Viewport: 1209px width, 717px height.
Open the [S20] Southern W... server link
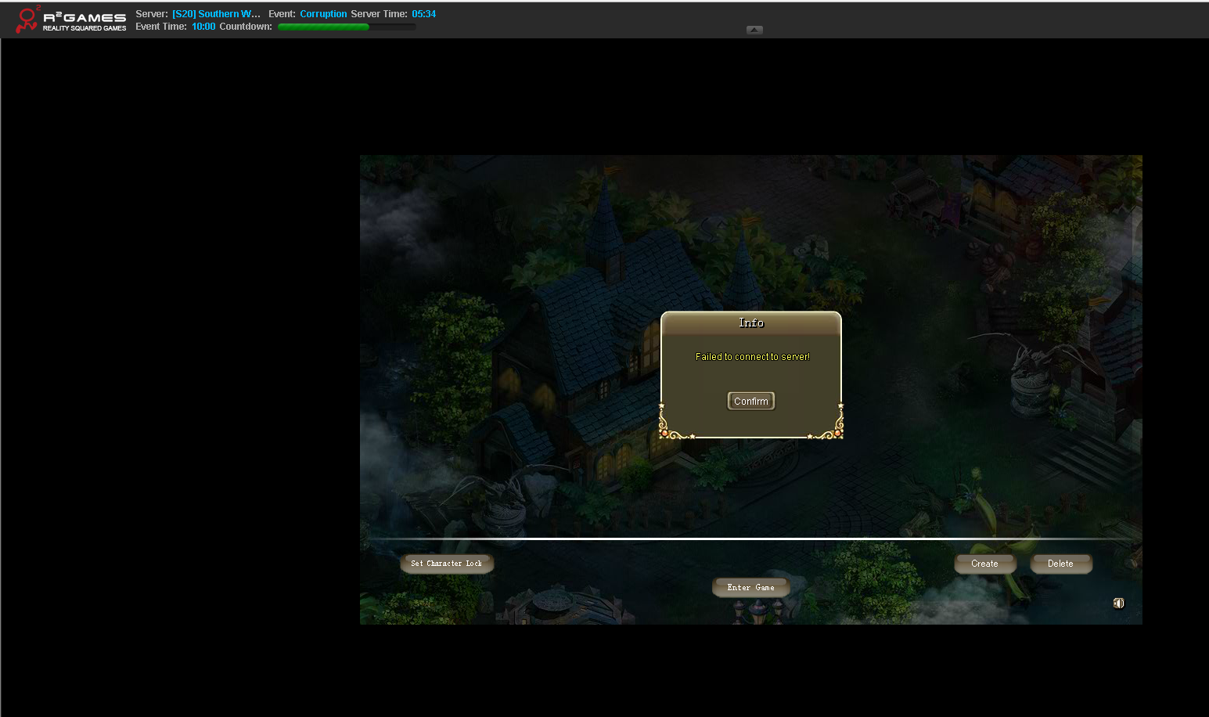click(216, 14)
